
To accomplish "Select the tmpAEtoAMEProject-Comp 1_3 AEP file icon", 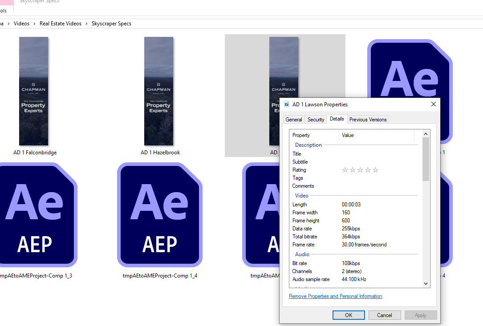I will tap(35, 215).
